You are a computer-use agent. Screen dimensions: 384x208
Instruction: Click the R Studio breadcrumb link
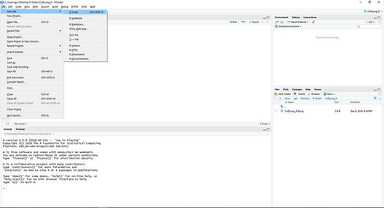coord(317,99)
